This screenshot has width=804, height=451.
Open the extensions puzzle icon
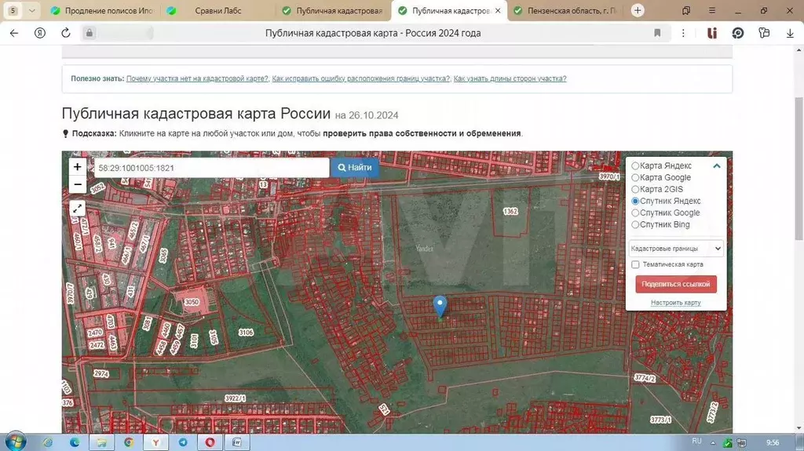(x=764, y=33)
